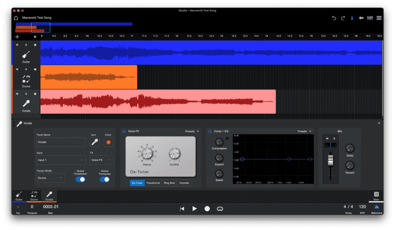395x230 pixels.
Task: Open the Tempo Mode Drums dropdown
Action: pos(50,178)
